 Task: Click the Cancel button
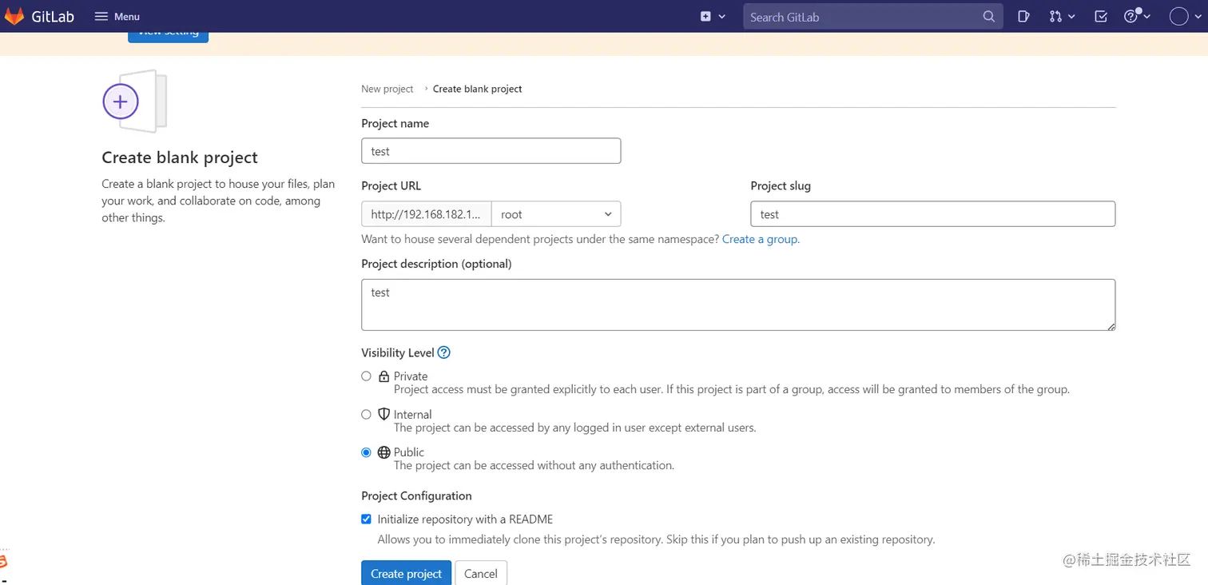click(481, 573)
